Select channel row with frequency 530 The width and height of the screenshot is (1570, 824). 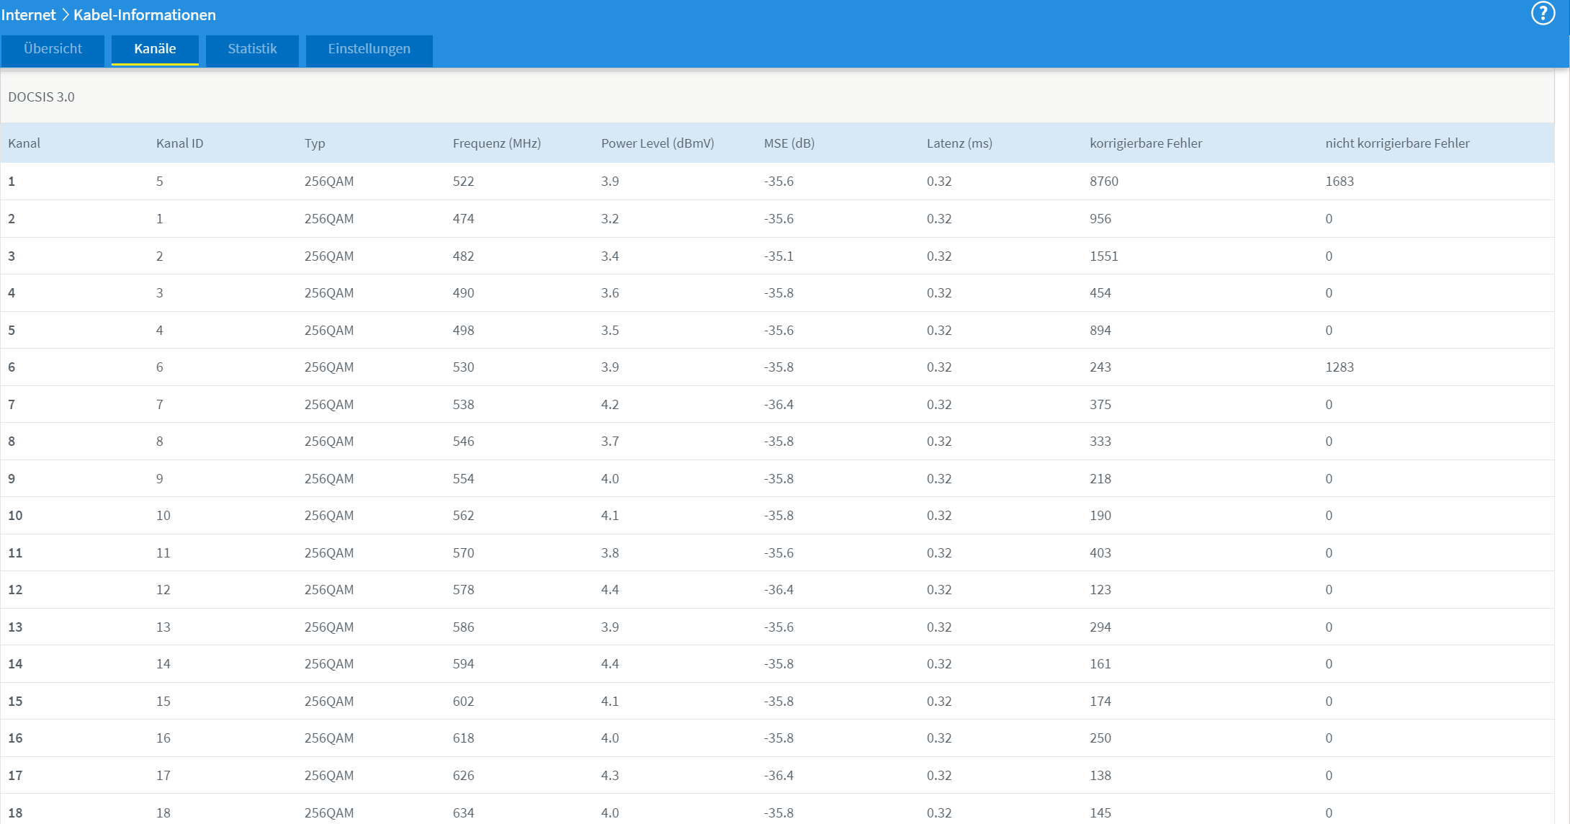[463, 367]
